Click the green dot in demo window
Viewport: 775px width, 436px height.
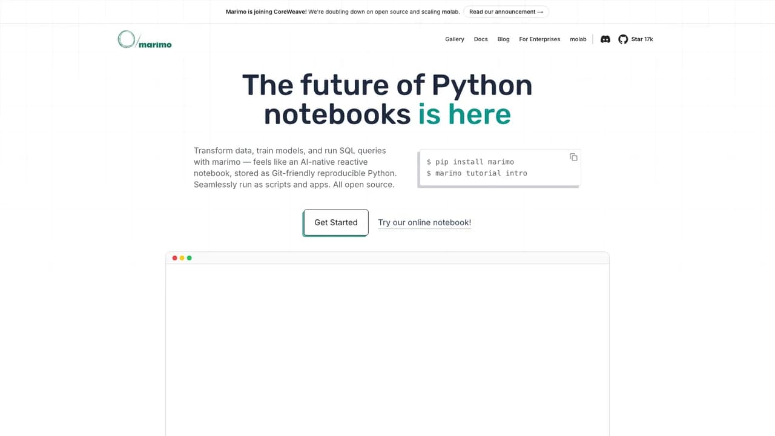tap(190, 258)
